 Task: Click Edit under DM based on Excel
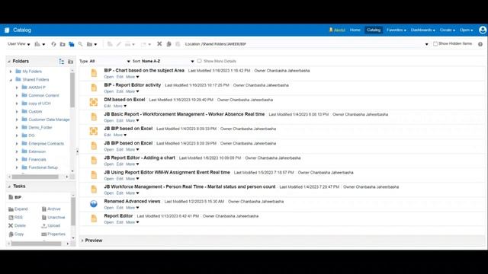pyautogui.click(x=108, y=106)
